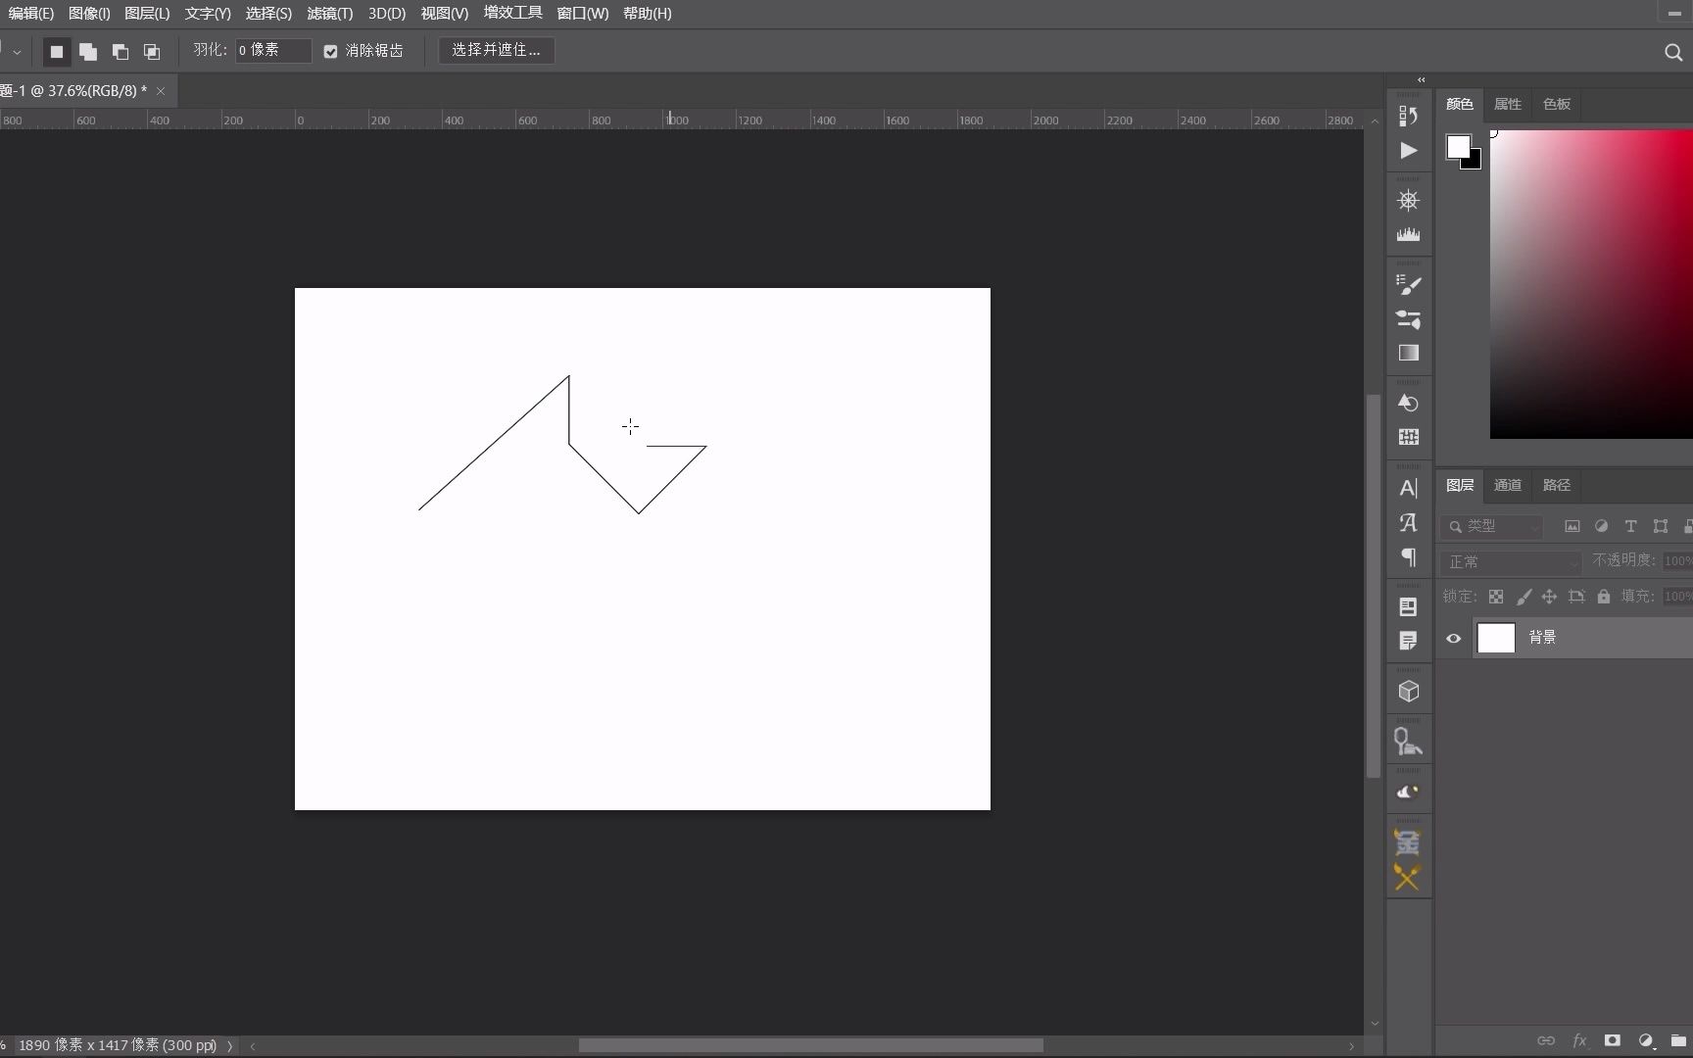Open the Notes panel icon

pos(1408,641)
